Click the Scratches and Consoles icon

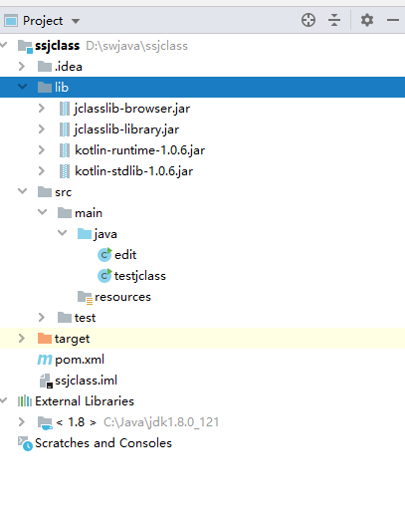click(25, 443)
